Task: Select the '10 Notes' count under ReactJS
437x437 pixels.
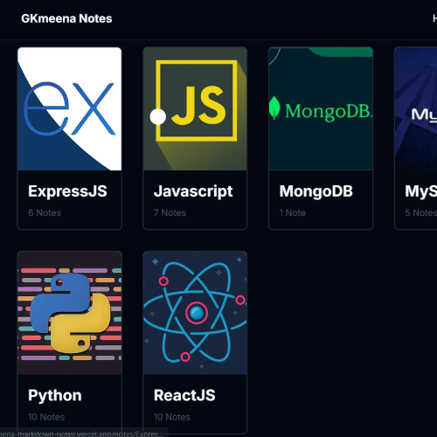Action: tap(172, 417)
